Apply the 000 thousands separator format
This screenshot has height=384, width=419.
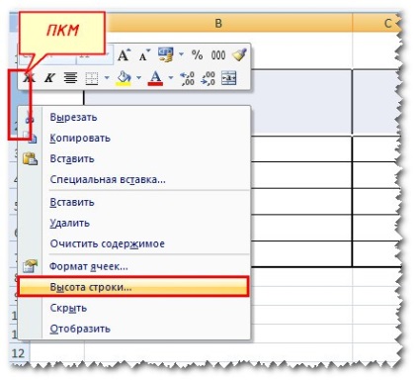click(x=218, y=55)
